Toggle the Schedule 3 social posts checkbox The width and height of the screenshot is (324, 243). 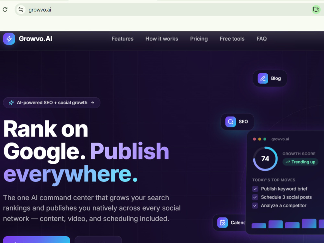[x=255, y=197]
